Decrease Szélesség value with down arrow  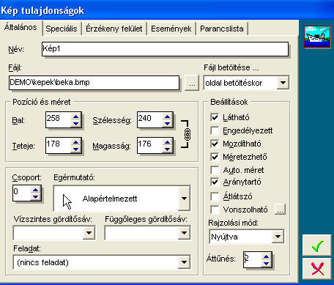[x=167, y=123]
